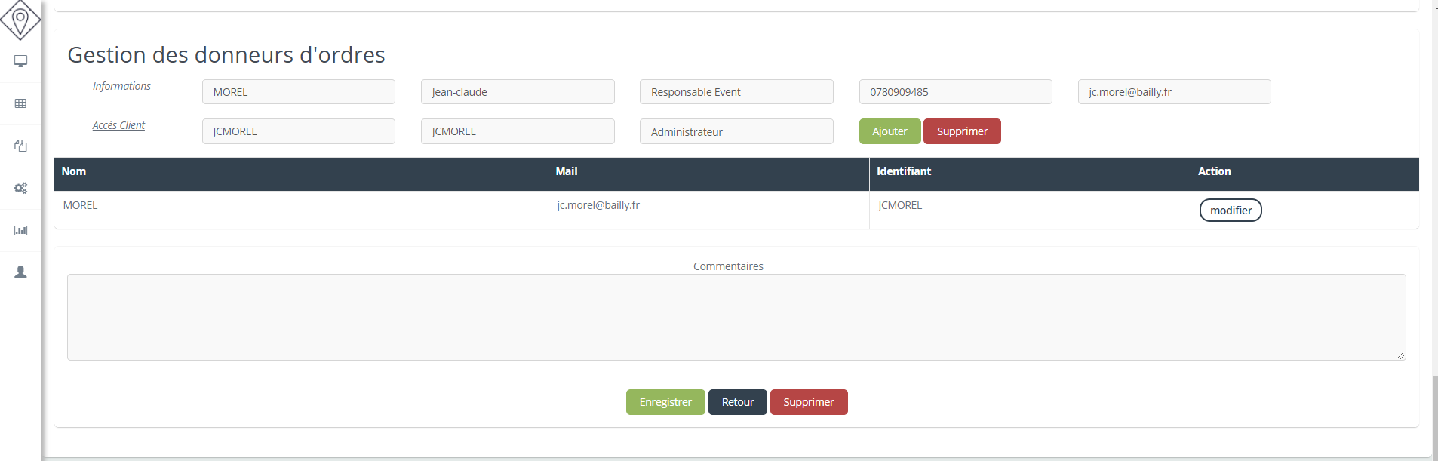
Task: Click the bottom Supprimer button
Action: 808,402
